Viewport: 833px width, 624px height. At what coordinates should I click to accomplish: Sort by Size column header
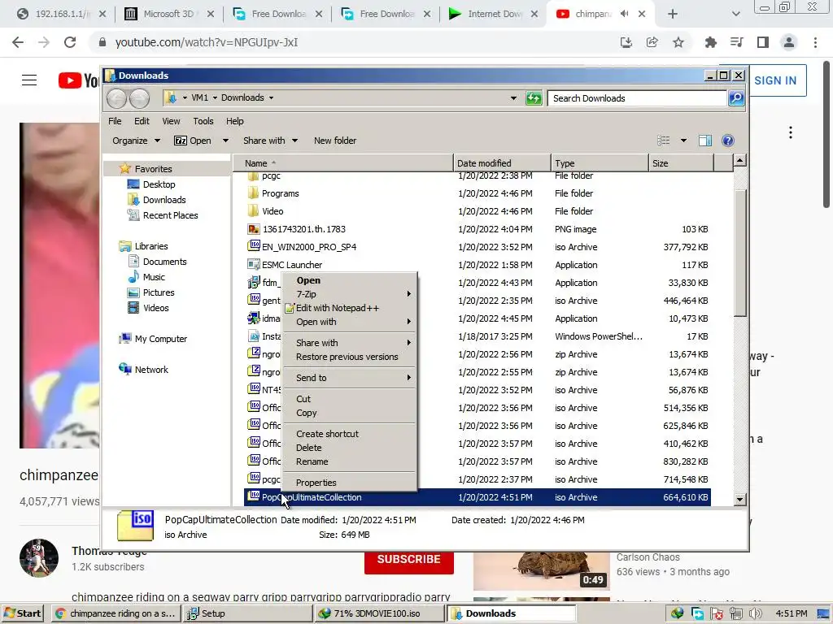coord(681,162)
